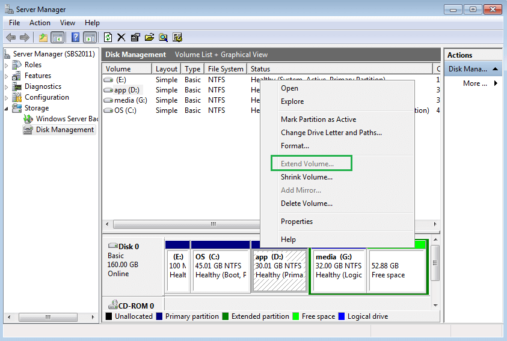Click the Up One Level folder icon

tap(43, 37)
